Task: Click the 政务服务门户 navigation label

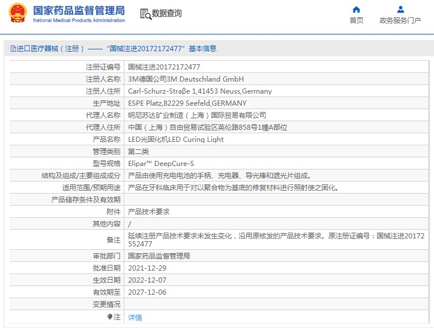Action: click(x=400, y=21)
